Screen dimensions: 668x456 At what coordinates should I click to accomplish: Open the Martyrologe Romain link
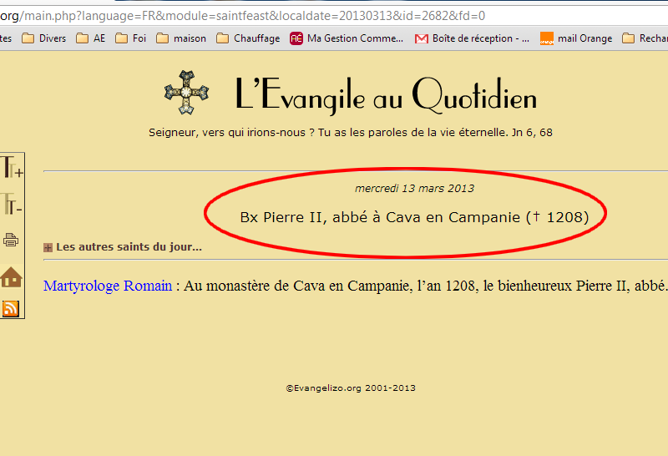[x=108, y=286]
